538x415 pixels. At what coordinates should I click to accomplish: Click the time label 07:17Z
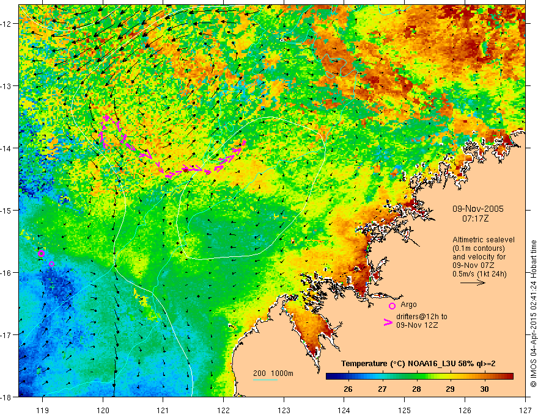click(475, 218)
